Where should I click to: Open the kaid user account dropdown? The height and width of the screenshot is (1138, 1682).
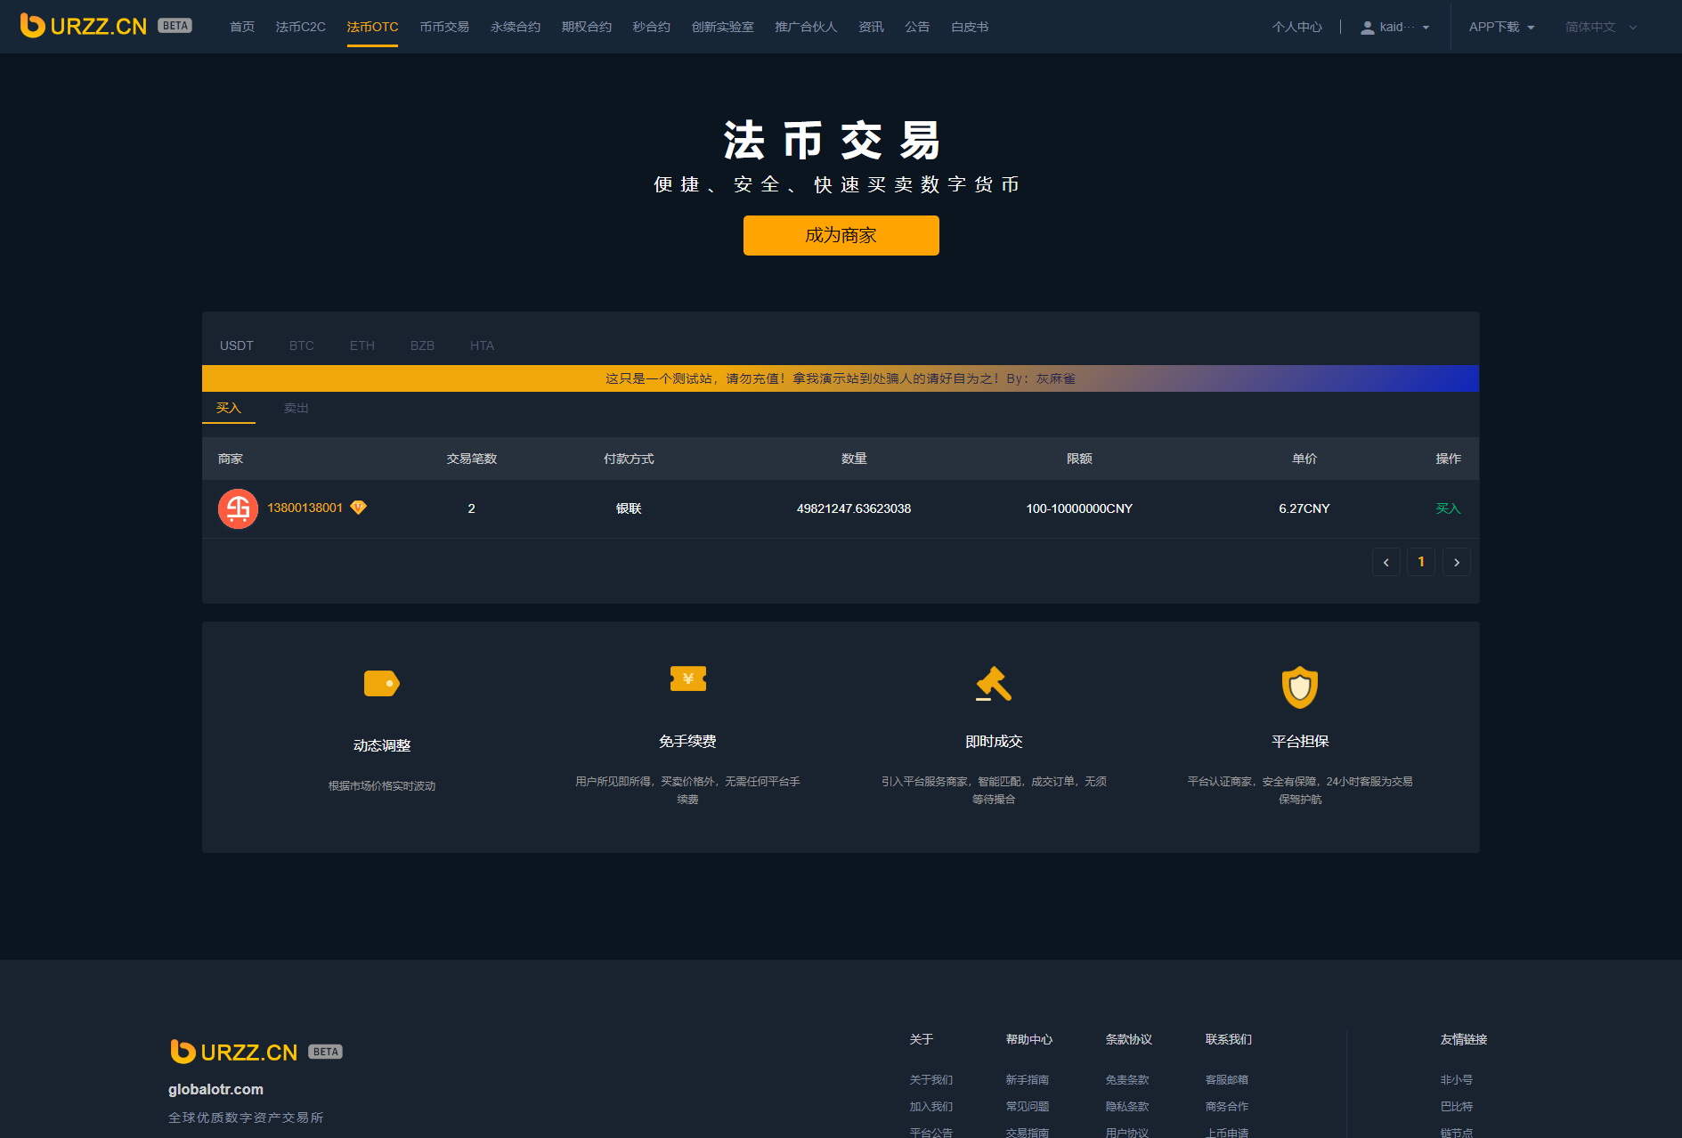click(x=1394, y=27)
